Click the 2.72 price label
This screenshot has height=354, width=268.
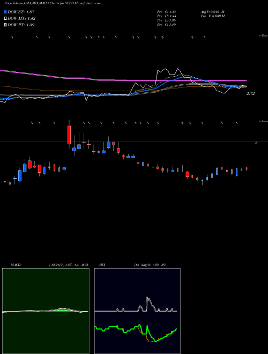coord(251,93)
